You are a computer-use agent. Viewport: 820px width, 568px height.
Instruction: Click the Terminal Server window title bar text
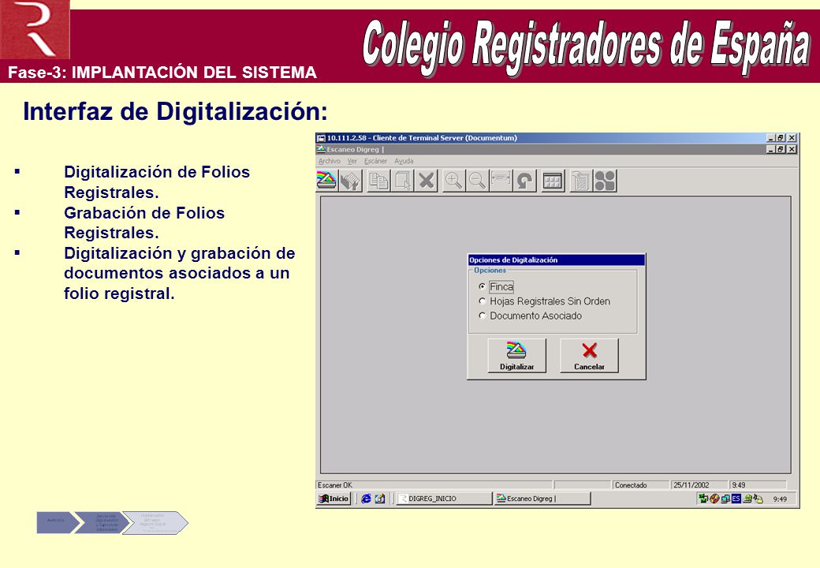[x=422, y=138]
